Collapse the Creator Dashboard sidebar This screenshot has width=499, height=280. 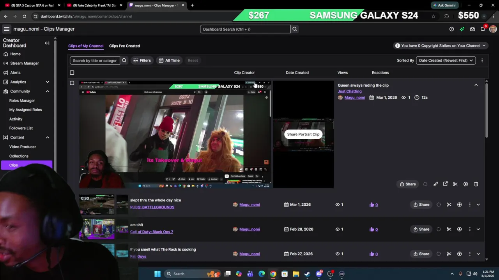[47, 43]
